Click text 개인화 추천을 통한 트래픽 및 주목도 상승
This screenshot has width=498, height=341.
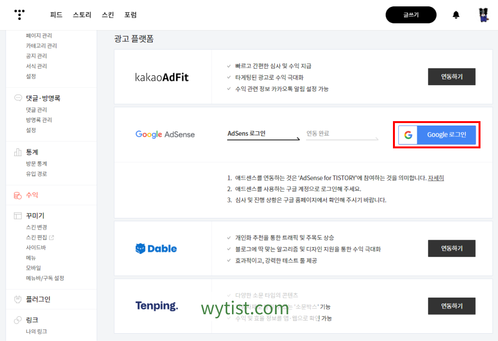pos(284,238)
